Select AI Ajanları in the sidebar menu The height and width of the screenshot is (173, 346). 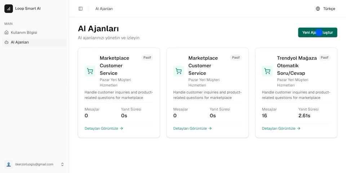click(35, 42)
